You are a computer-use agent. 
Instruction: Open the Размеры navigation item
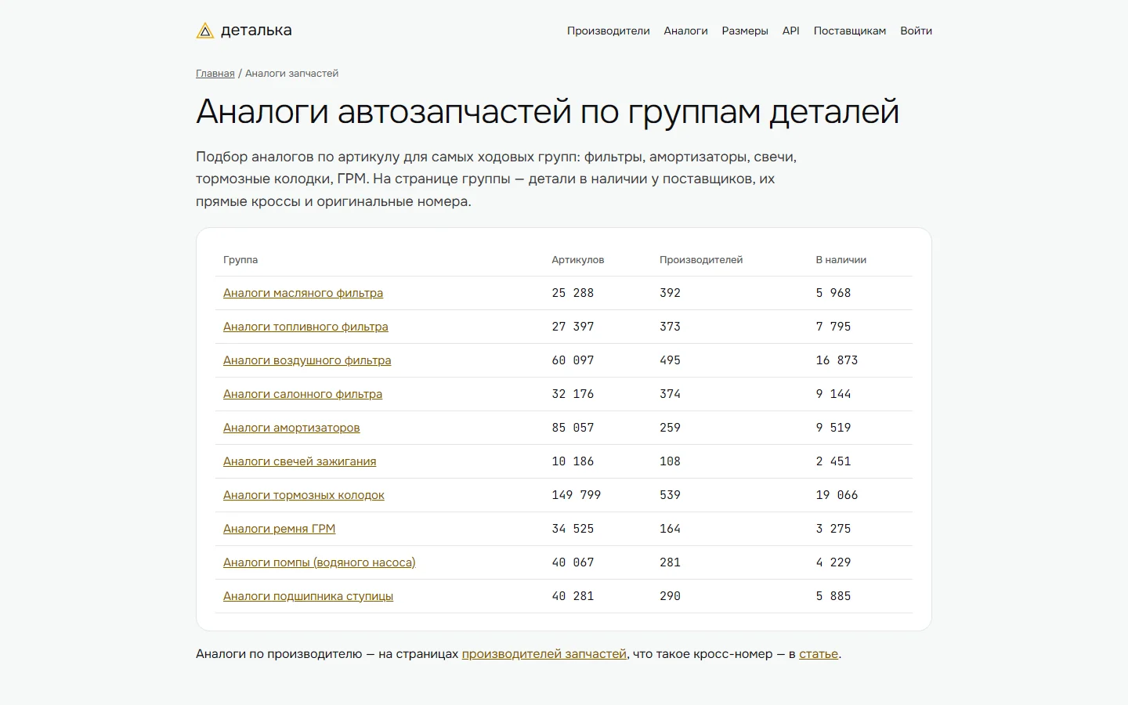tap(745, 31)
